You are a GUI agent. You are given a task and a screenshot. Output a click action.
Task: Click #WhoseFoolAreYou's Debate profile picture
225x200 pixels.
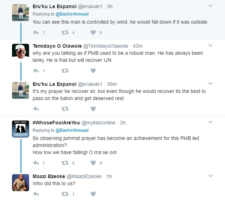click(x=21, y=130)
